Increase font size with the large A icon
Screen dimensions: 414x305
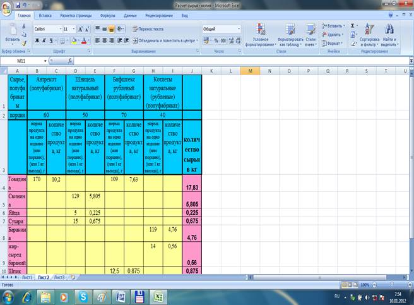[80, 29]
